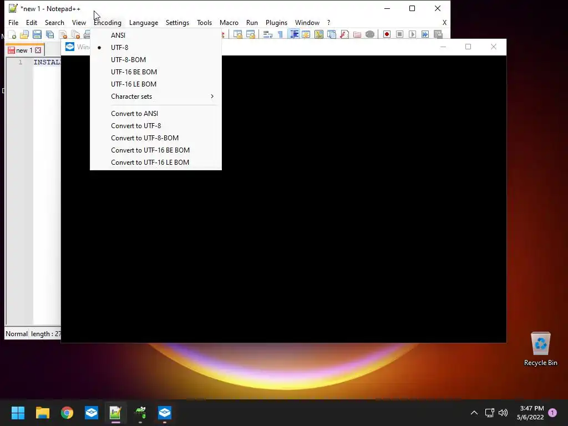Open the notification badge in taskbar corner

(552, 413)
